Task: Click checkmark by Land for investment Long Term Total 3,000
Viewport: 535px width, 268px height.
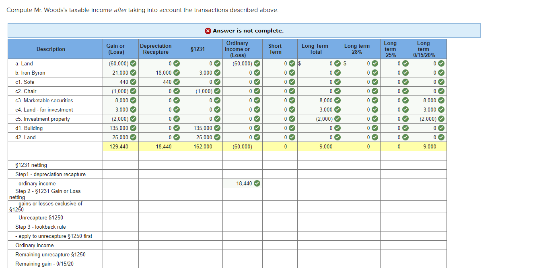Action: point(337,110)
